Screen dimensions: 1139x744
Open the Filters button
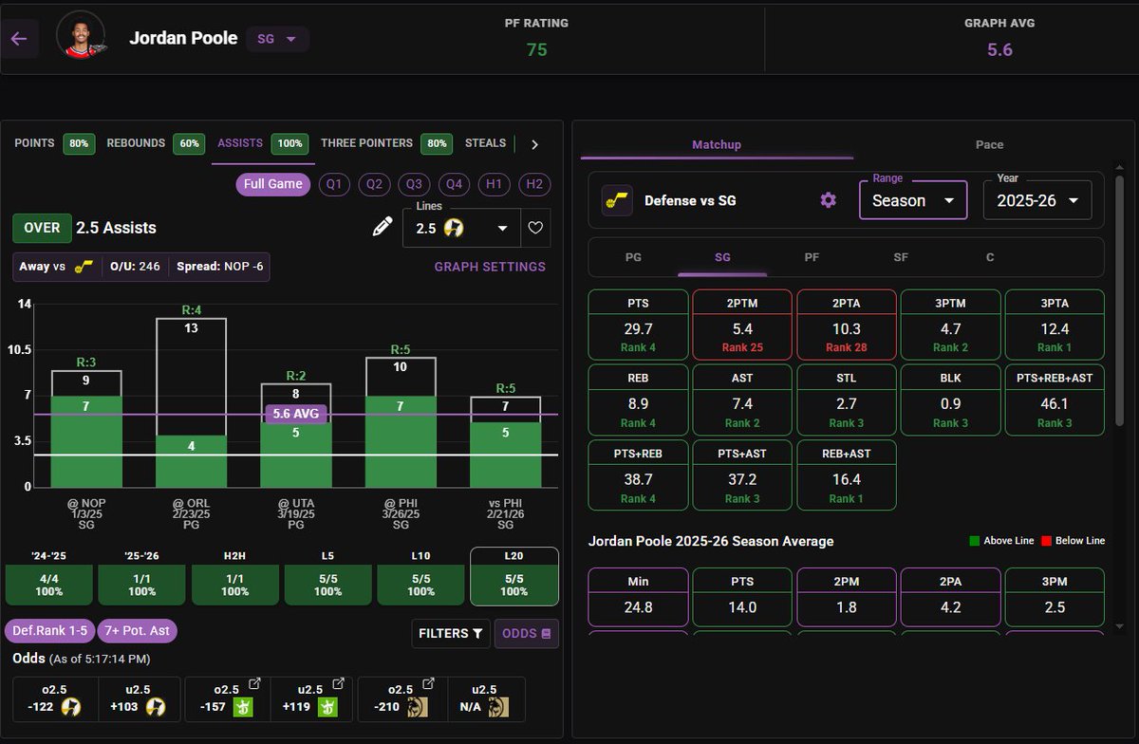point(450,633)
